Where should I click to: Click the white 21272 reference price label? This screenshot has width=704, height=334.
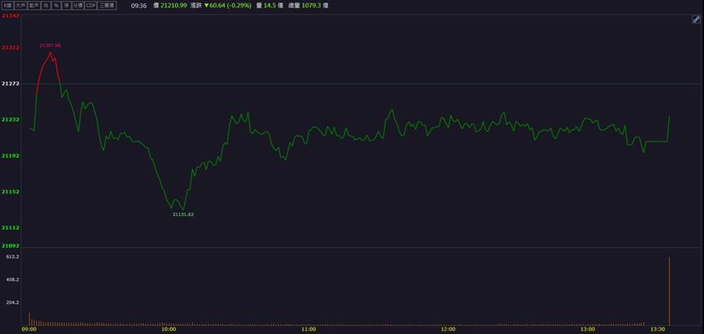pos(10,84)
